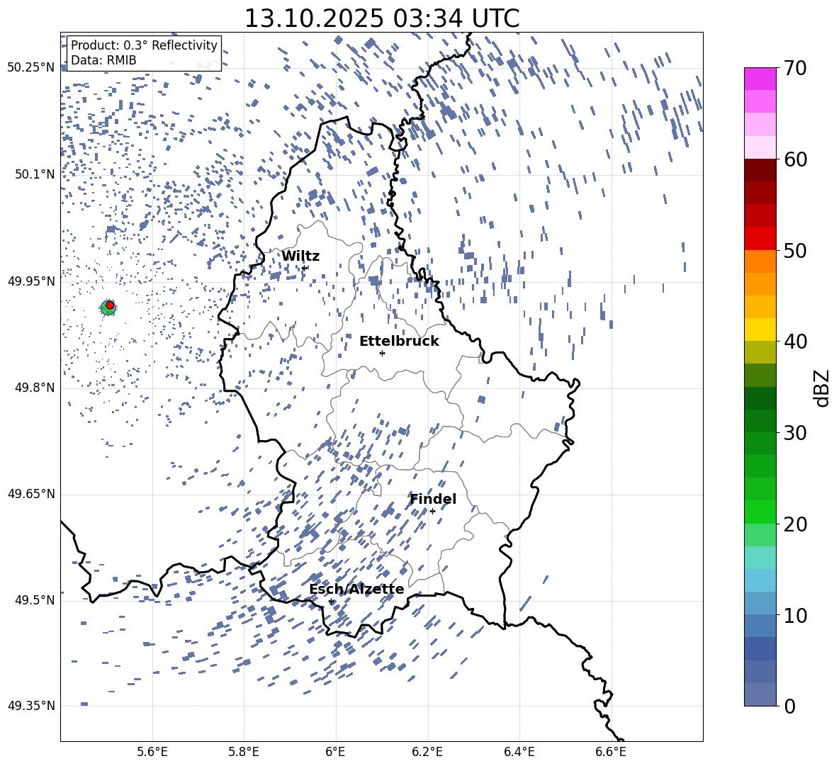The height and width of the screenshot is (766, 839).
Task: Click the 5.8°E longitude label
Action: (244, 752)
